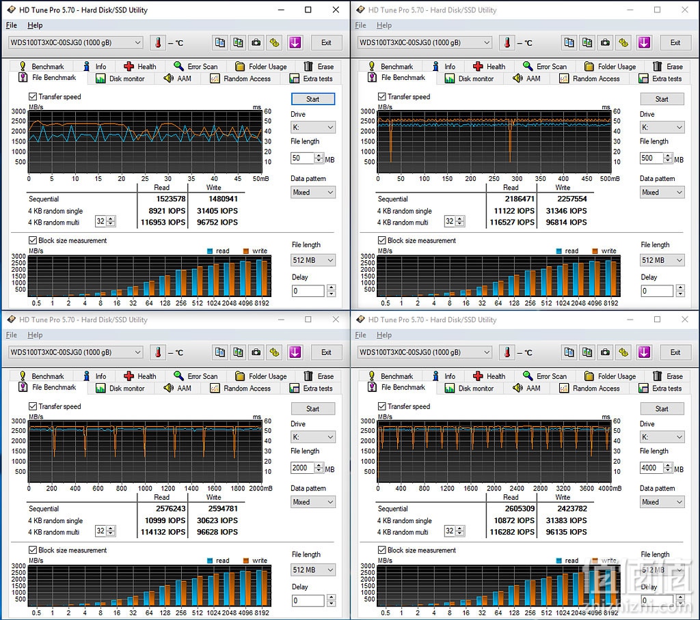Open Drive K: dropdown in bottom-right window
Viewport: 700px width, 620px height.
662,437
